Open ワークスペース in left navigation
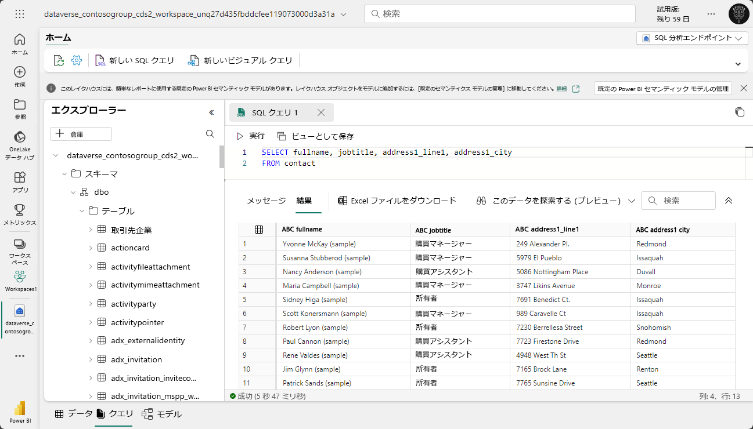This screenshot has height=429, width=753. [20, 251]
